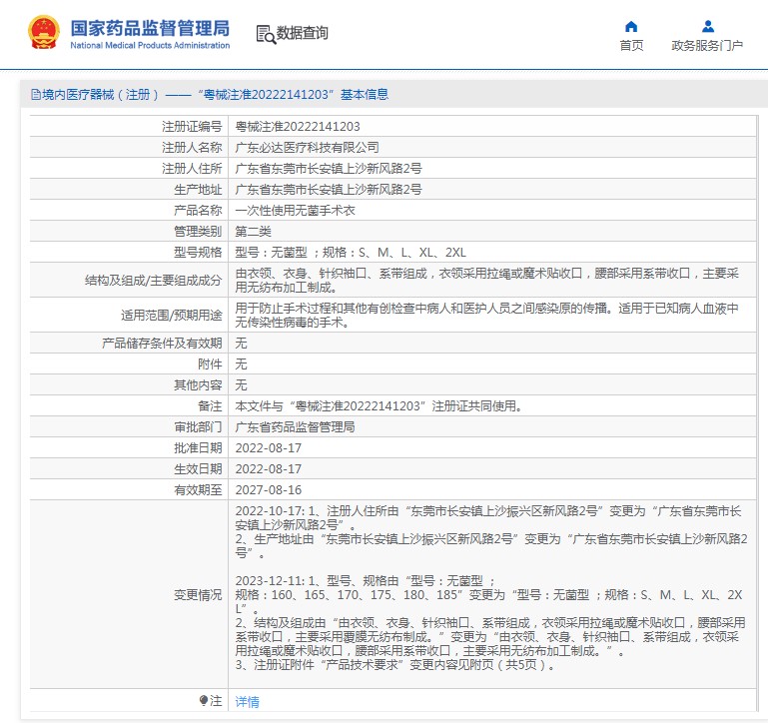Screen dimensions: 768x723
Task: Click the 注册人住所 address value
Action: [x=329, y=169]
